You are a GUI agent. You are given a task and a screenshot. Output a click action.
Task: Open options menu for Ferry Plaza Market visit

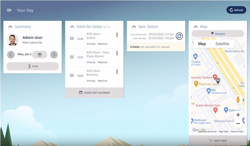pyautogui.click(x=117, y=53)
